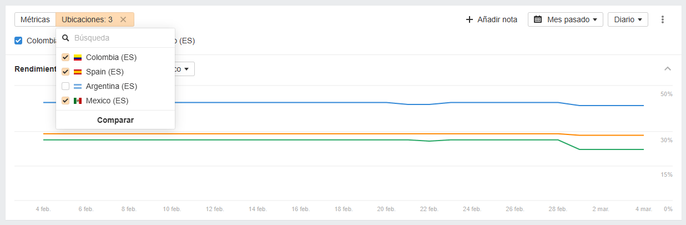The image size is (686, 225).
Task: Click the Añadir nota button
Action: tap(492, 19)
